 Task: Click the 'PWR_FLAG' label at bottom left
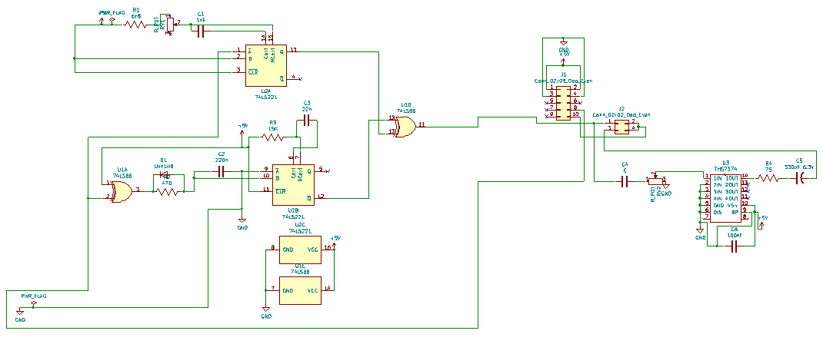(34, 296)
